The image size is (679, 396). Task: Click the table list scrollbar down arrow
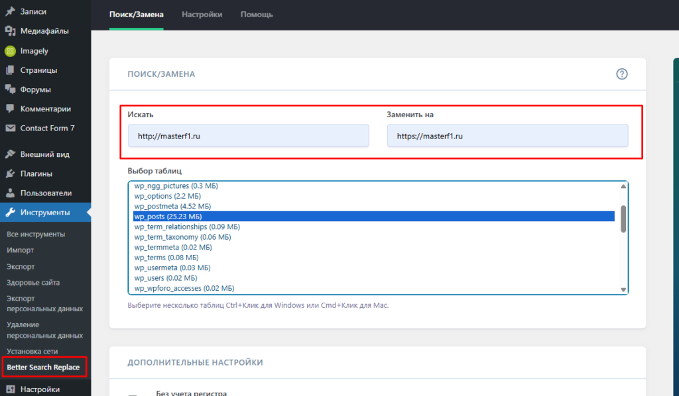[623, 289]
